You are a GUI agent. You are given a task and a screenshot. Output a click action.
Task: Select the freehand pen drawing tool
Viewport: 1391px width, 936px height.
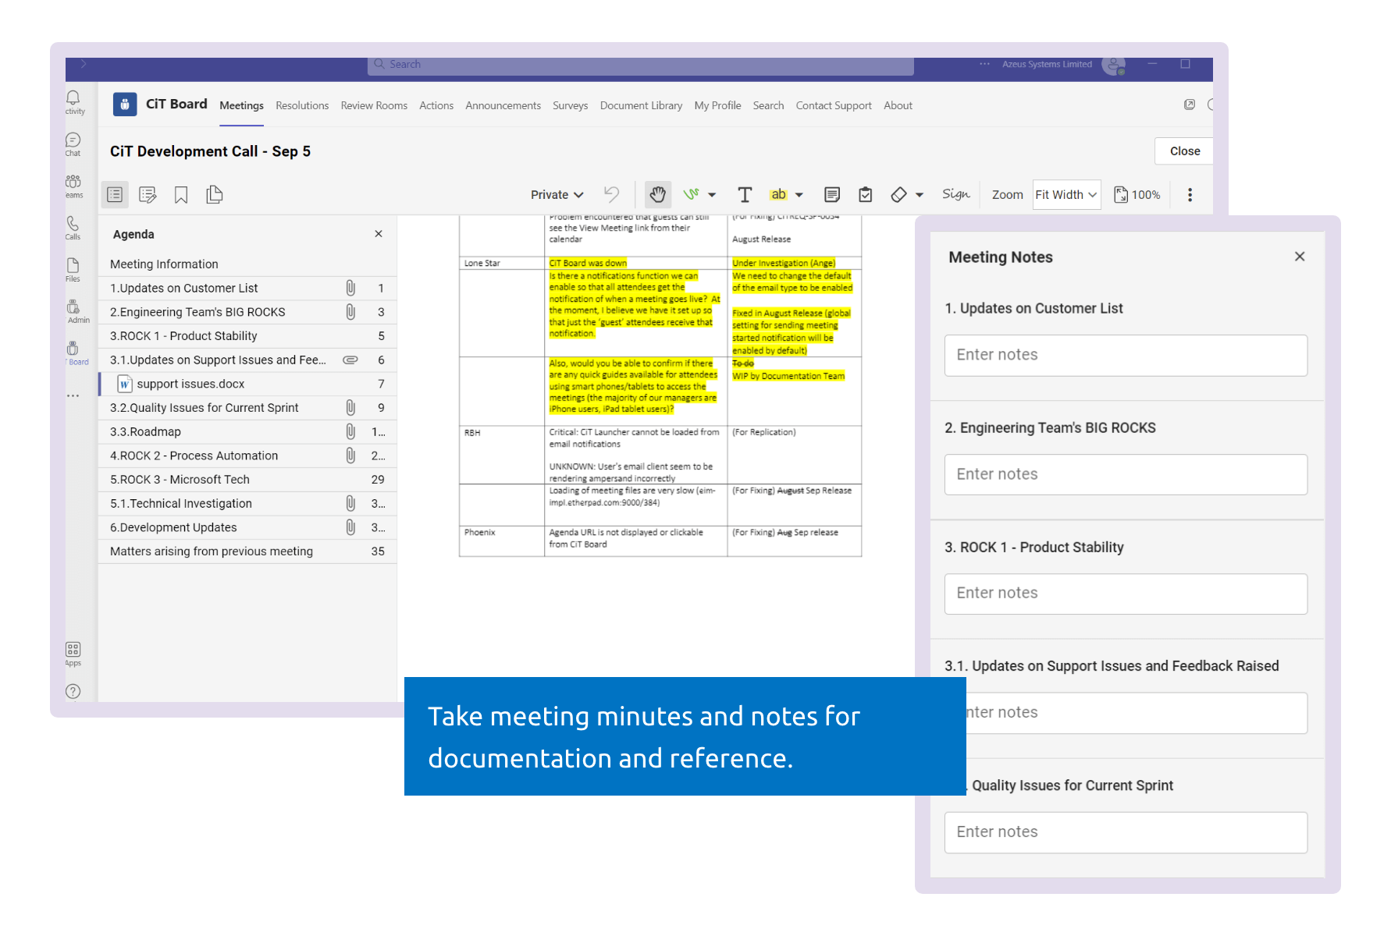(693, 194)
